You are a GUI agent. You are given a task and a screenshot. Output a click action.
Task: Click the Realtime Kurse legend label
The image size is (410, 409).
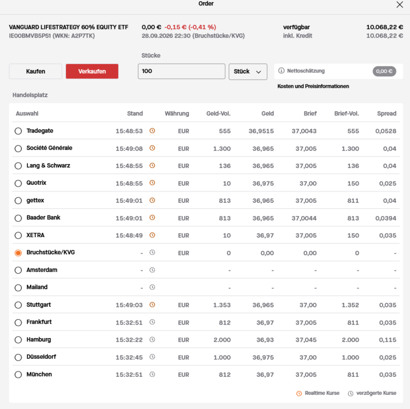click(322, 393)
